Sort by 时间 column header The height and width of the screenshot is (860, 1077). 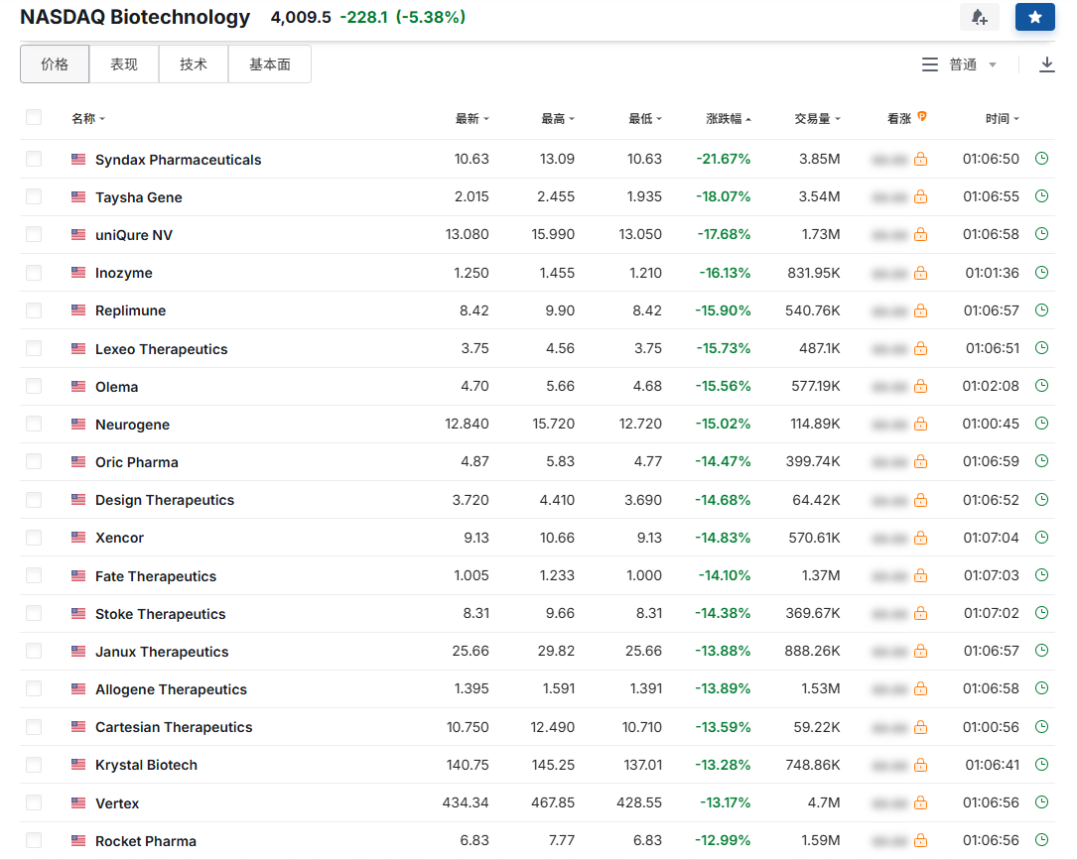tap(1003, 119)
